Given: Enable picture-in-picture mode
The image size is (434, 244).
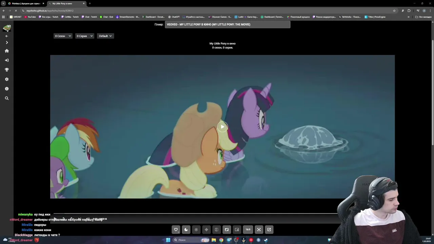Looking at the screenshot, I should coord(237,229).
